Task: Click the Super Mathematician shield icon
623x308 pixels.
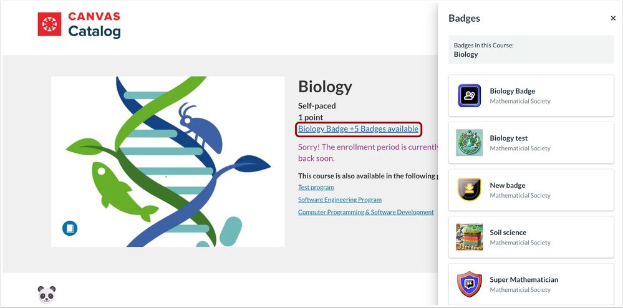Action: tap(469, 284)
